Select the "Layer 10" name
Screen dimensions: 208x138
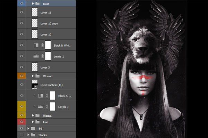click(46, 34)
